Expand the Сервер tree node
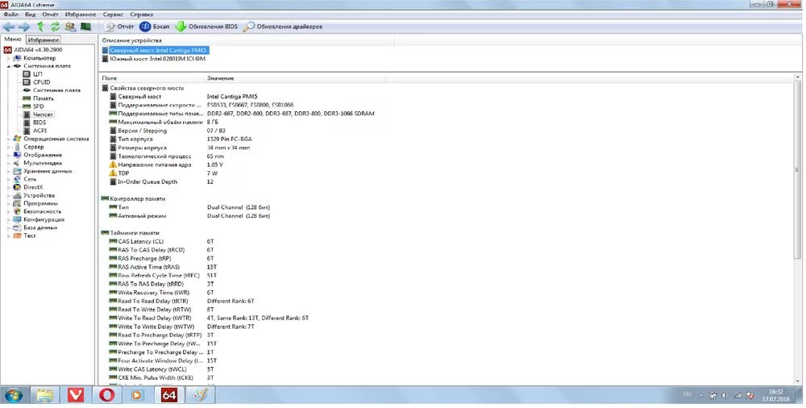This screenshot has width=806, height=408. (8, 147)
